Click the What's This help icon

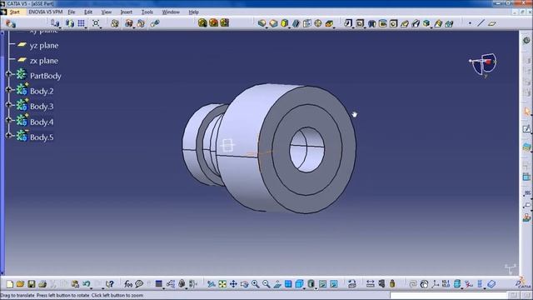pos(109,284)
